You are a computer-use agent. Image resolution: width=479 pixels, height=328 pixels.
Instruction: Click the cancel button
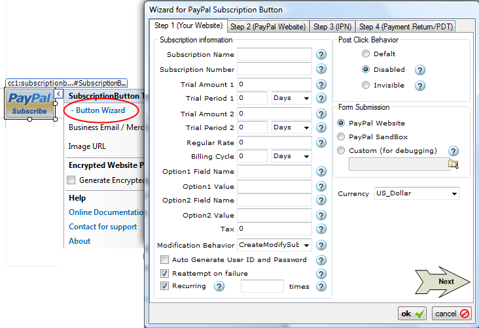(452, 314)
